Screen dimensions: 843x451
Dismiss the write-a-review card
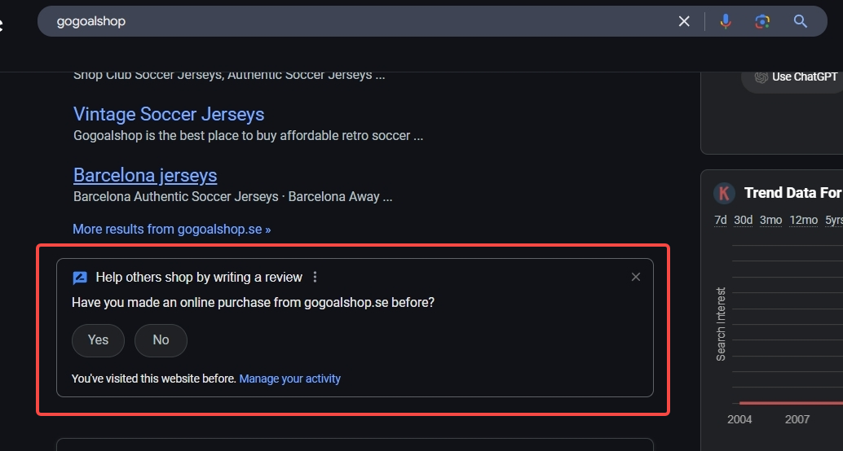point(635,277)
